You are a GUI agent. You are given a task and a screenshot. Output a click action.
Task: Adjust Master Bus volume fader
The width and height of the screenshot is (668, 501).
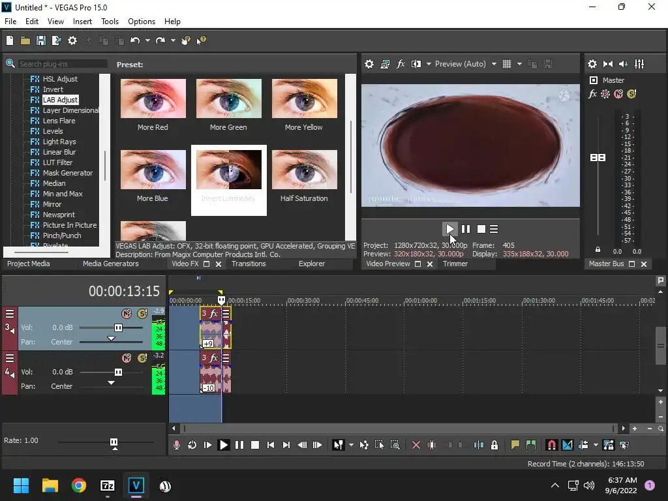598,158
